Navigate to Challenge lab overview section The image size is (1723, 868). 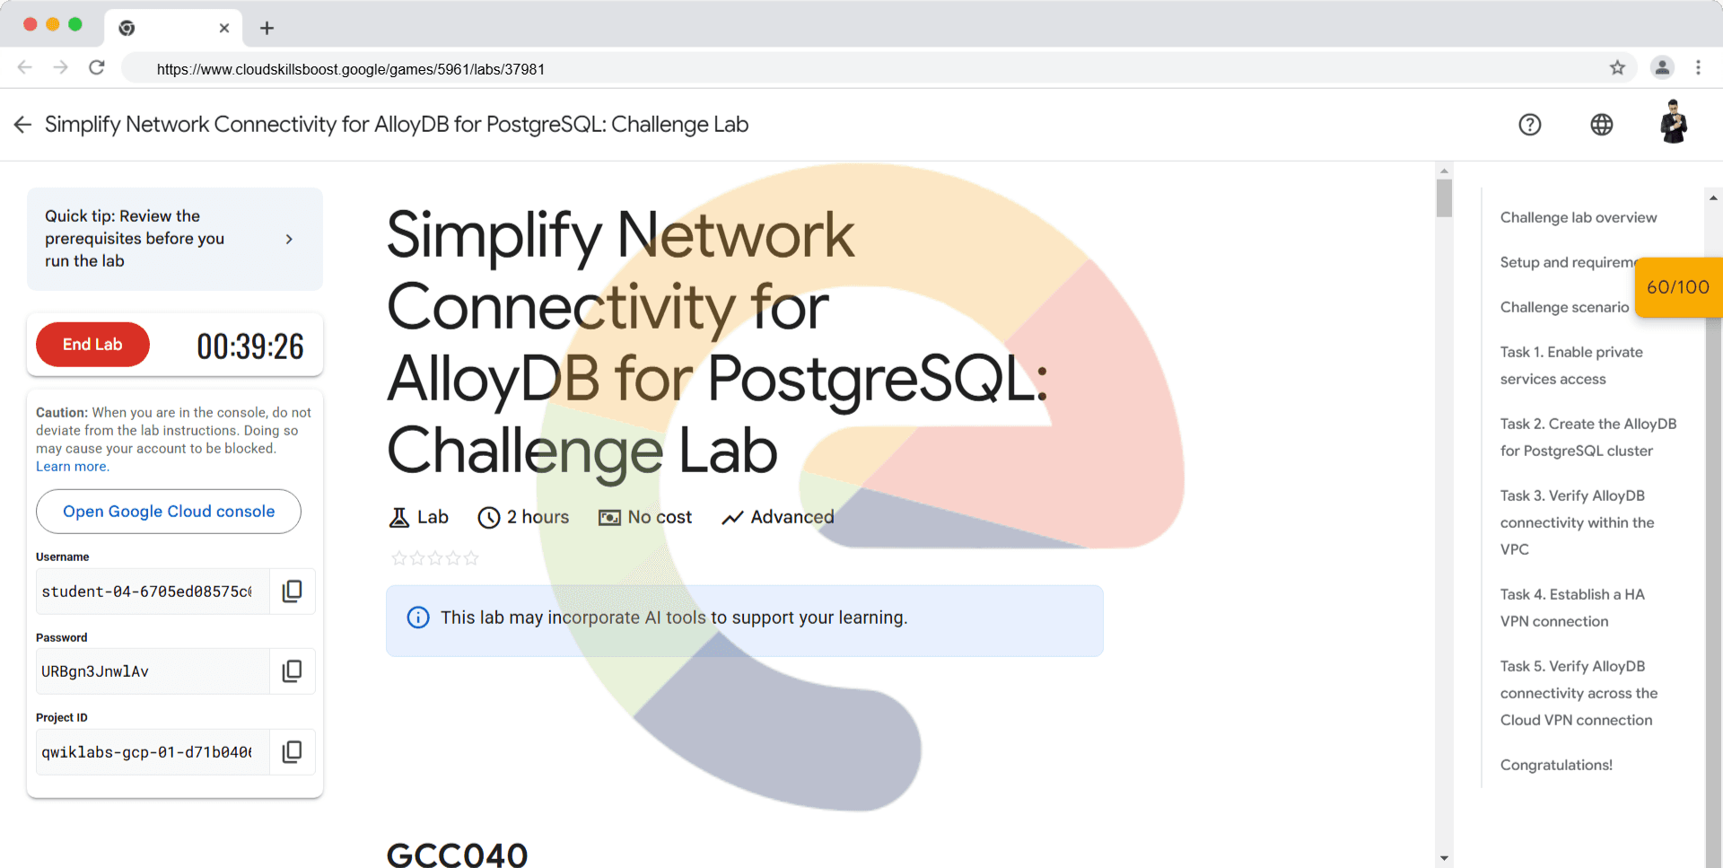1578,217
